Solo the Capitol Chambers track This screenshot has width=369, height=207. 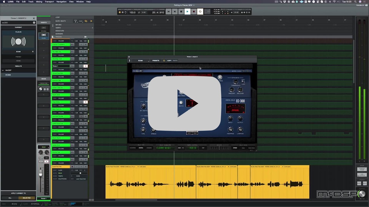pyautogui.click(x=81, y=45)
